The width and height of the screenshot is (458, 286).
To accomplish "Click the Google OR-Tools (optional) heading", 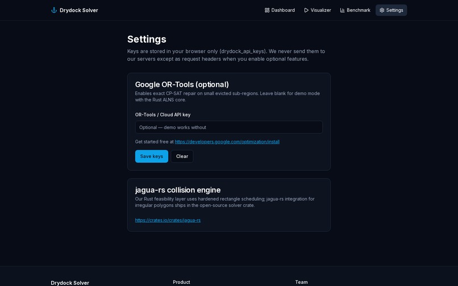I will [x=182, y=85].
